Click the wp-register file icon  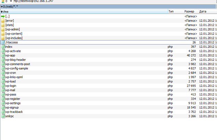coord(3,99)
